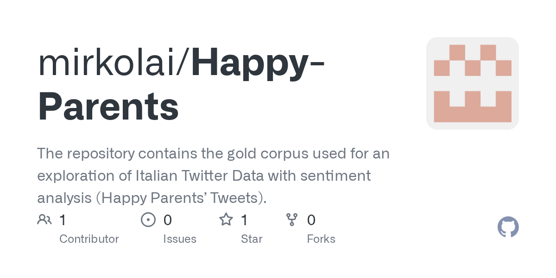
Task: Click the contributor count number 1
Action: tap(63, 220)
